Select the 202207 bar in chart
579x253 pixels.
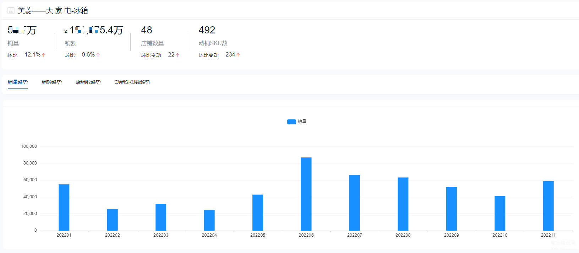(x=355, y=203)
